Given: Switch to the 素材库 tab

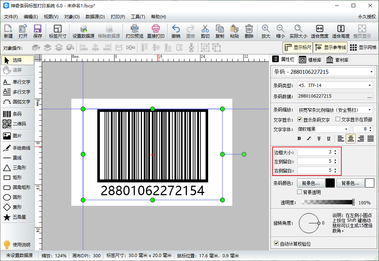Looking at the screenshot, I should (x=338, y=60).
